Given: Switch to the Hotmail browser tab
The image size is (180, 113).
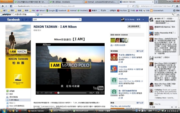Looking at the screenshot, I should pyautogui.click(x=102, y=2).
